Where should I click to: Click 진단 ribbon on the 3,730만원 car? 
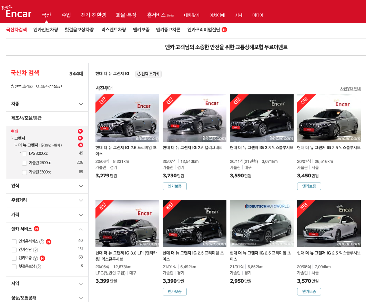pyautogui.click(x=170, y=101)
